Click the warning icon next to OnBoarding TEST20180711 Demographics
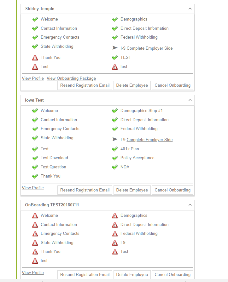The height and width of the screenshot is (282, 228). coord(115,216)
